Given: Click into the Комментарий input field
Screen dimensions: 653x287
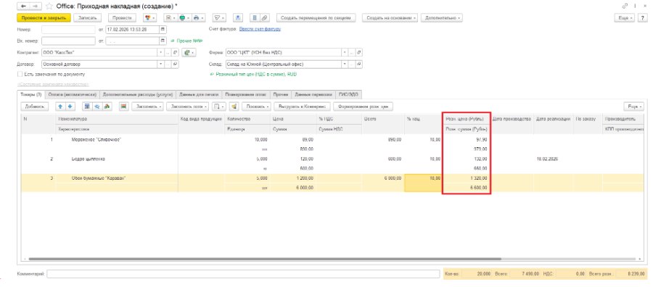Looking at the screenshot, I should coord(243,274).
